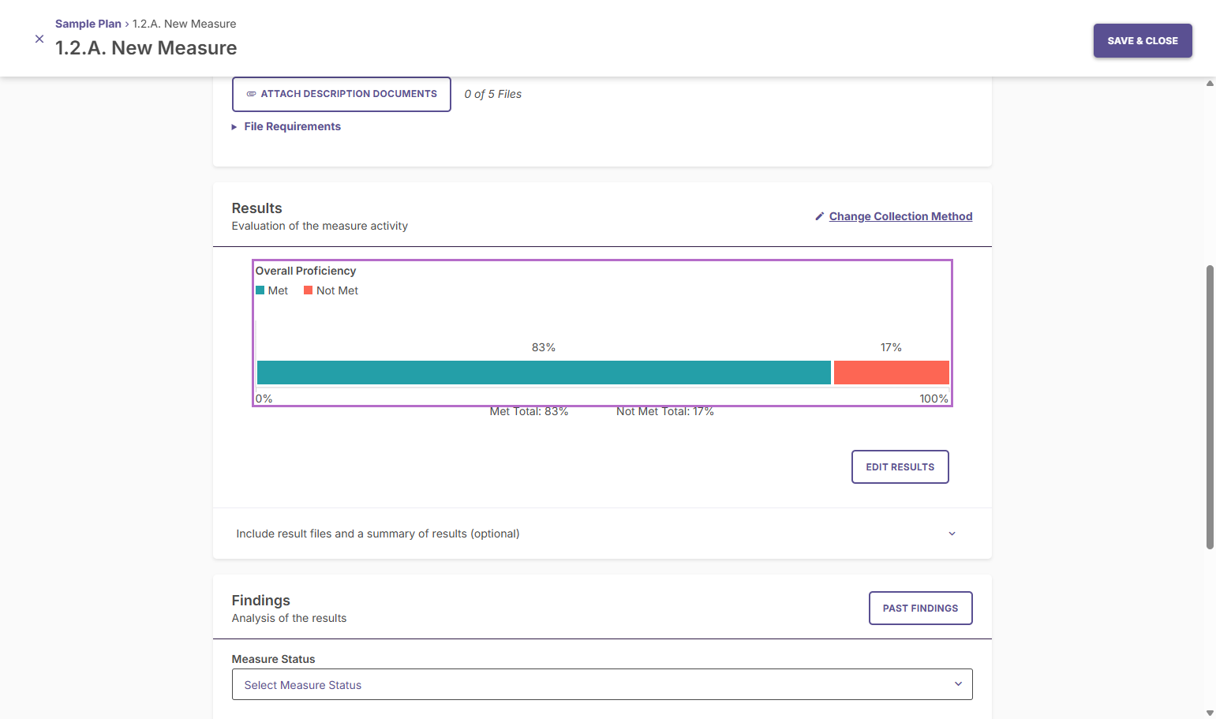Click the '1.2.A. New Measure' page title
Image resolution: width=1216 pixels, height=719 pixels.
[x=146, y=48]
